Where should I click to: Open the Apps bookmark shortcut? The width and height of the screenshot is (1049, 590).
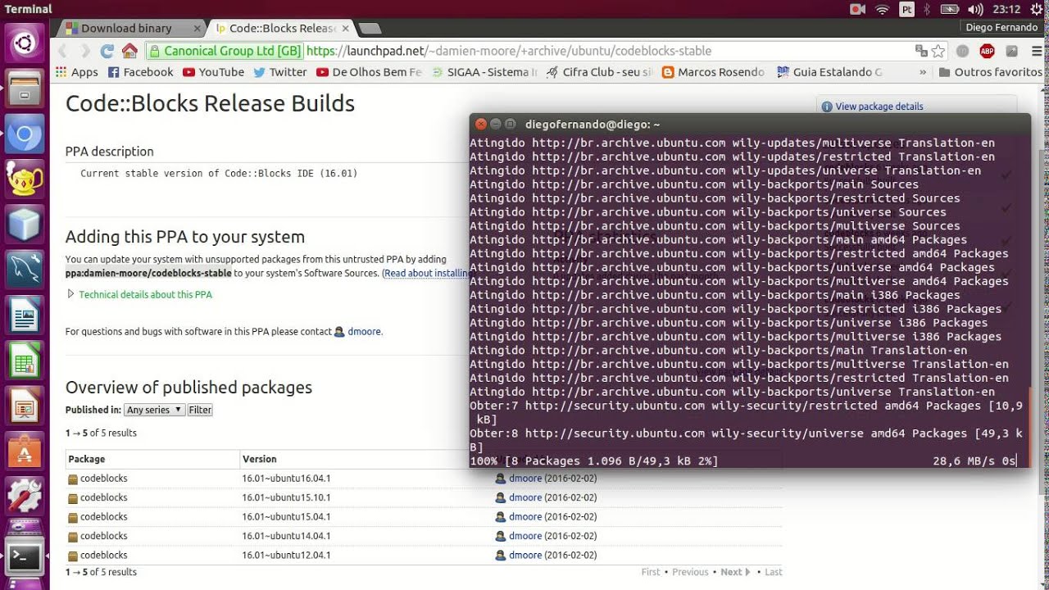(x=76, y=72)
